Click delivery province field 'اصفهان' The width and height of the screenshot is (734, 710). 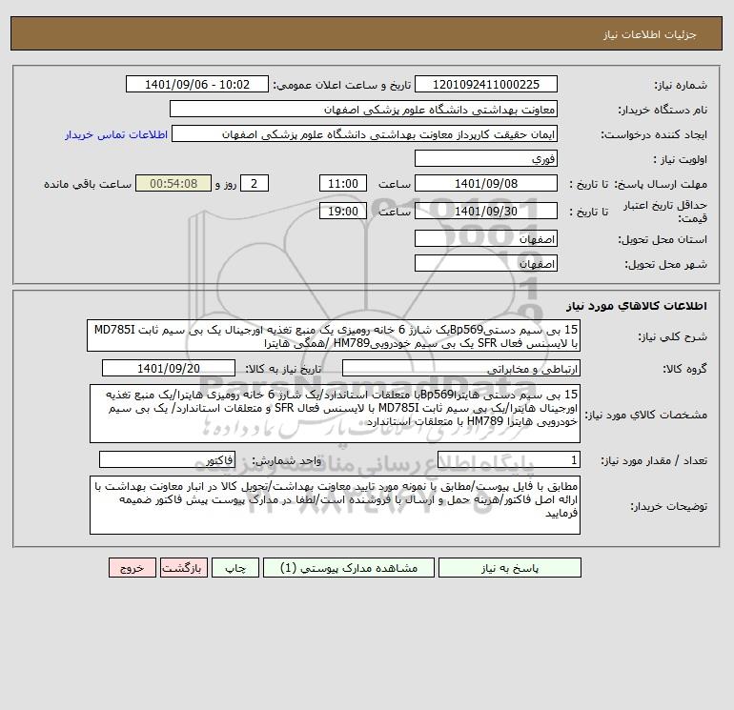click(x=486, y=238)
